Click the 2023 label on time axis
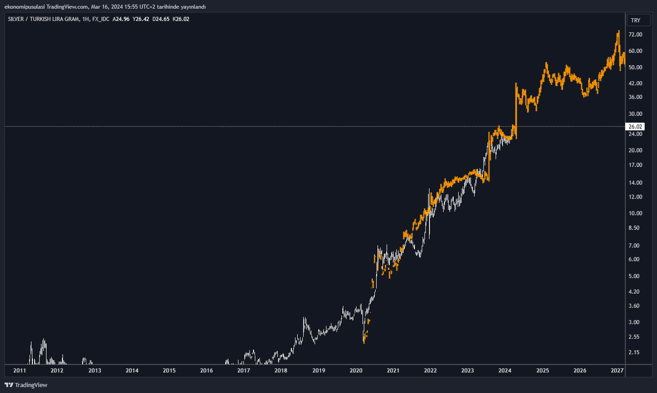The width and height of the screenshot is (657, 393). tap(468, 371)
